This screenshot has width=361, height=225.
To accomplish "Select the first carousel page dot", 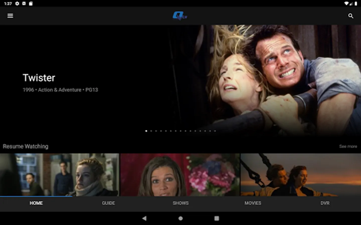I will coord(146,131).
